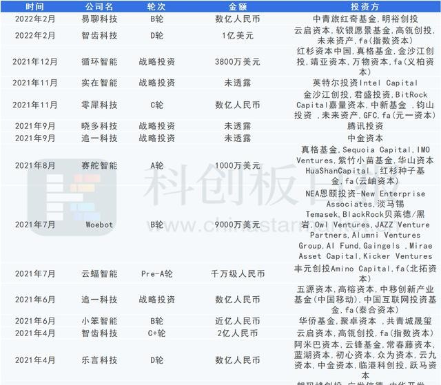Click D轮 in the 乐言科技 row
Screen dimensions: 441x385
pos(156,360)
